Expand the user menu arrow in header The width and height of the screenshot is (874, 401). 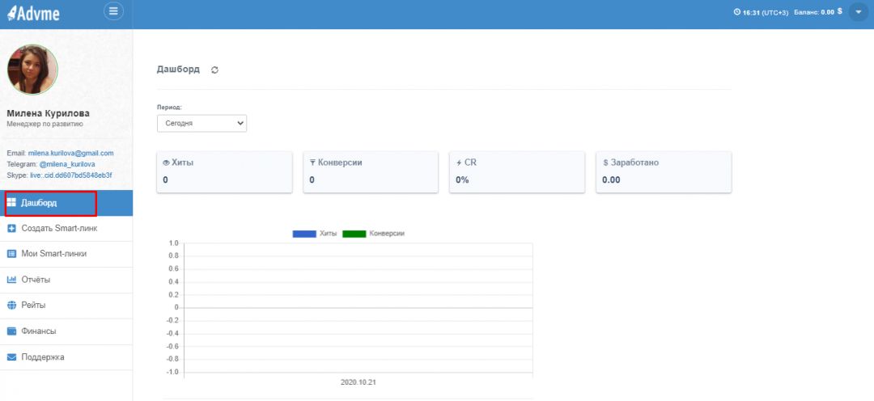858,12
